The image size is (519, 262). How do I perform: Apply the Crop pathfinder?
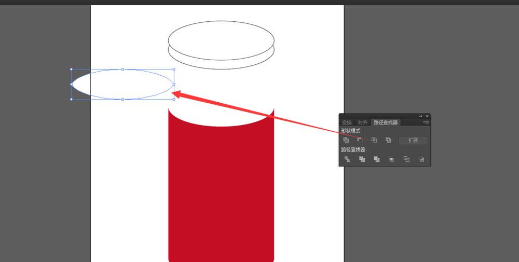coord(391,159)
